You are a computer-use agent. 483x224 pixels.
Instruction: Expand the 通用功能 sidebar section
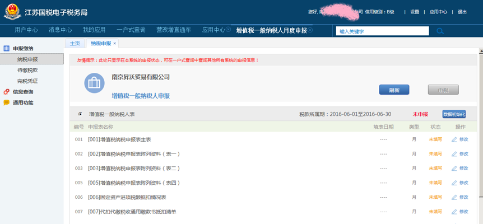tap(23, 102)
